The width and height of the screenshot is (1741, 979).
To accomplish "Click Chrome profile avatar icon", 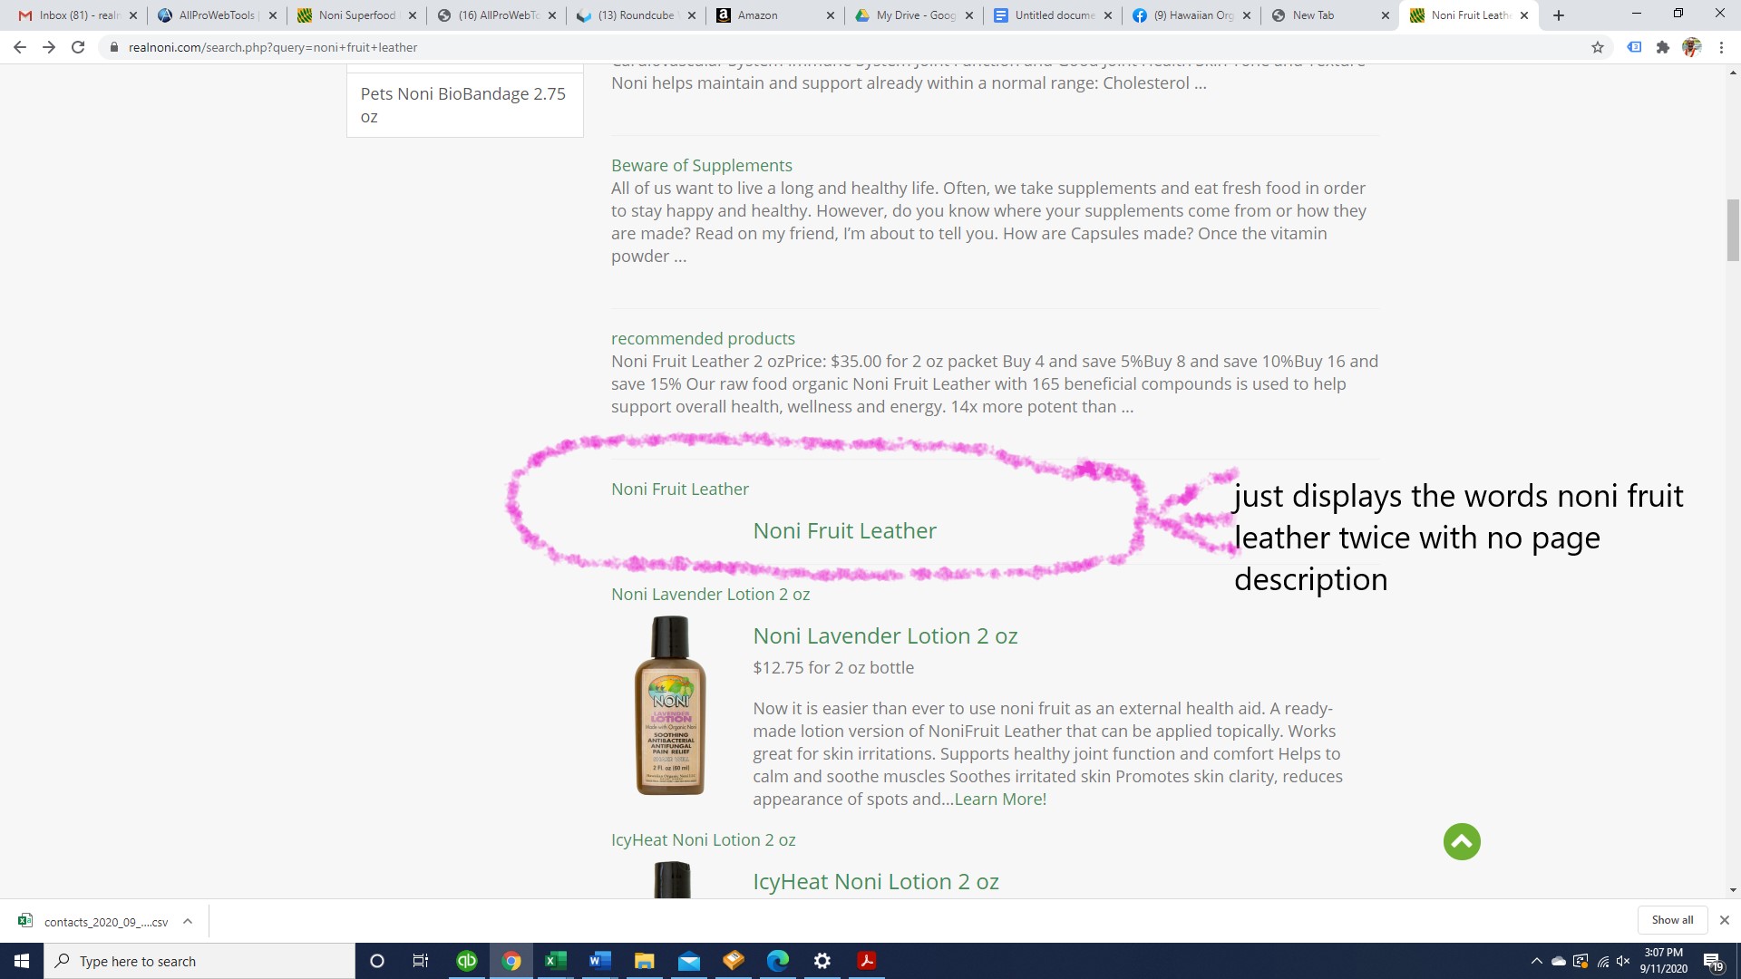I will [1692, 47].
